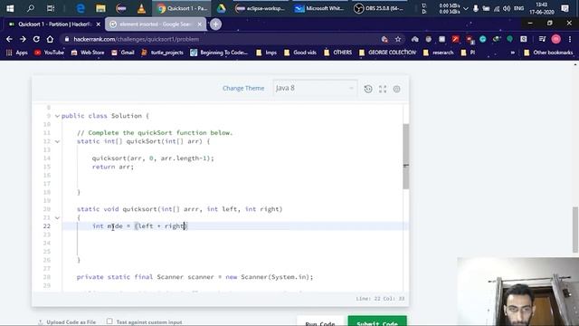
Task: Open the Chrome media control icon
Action: tap(542, 39)
